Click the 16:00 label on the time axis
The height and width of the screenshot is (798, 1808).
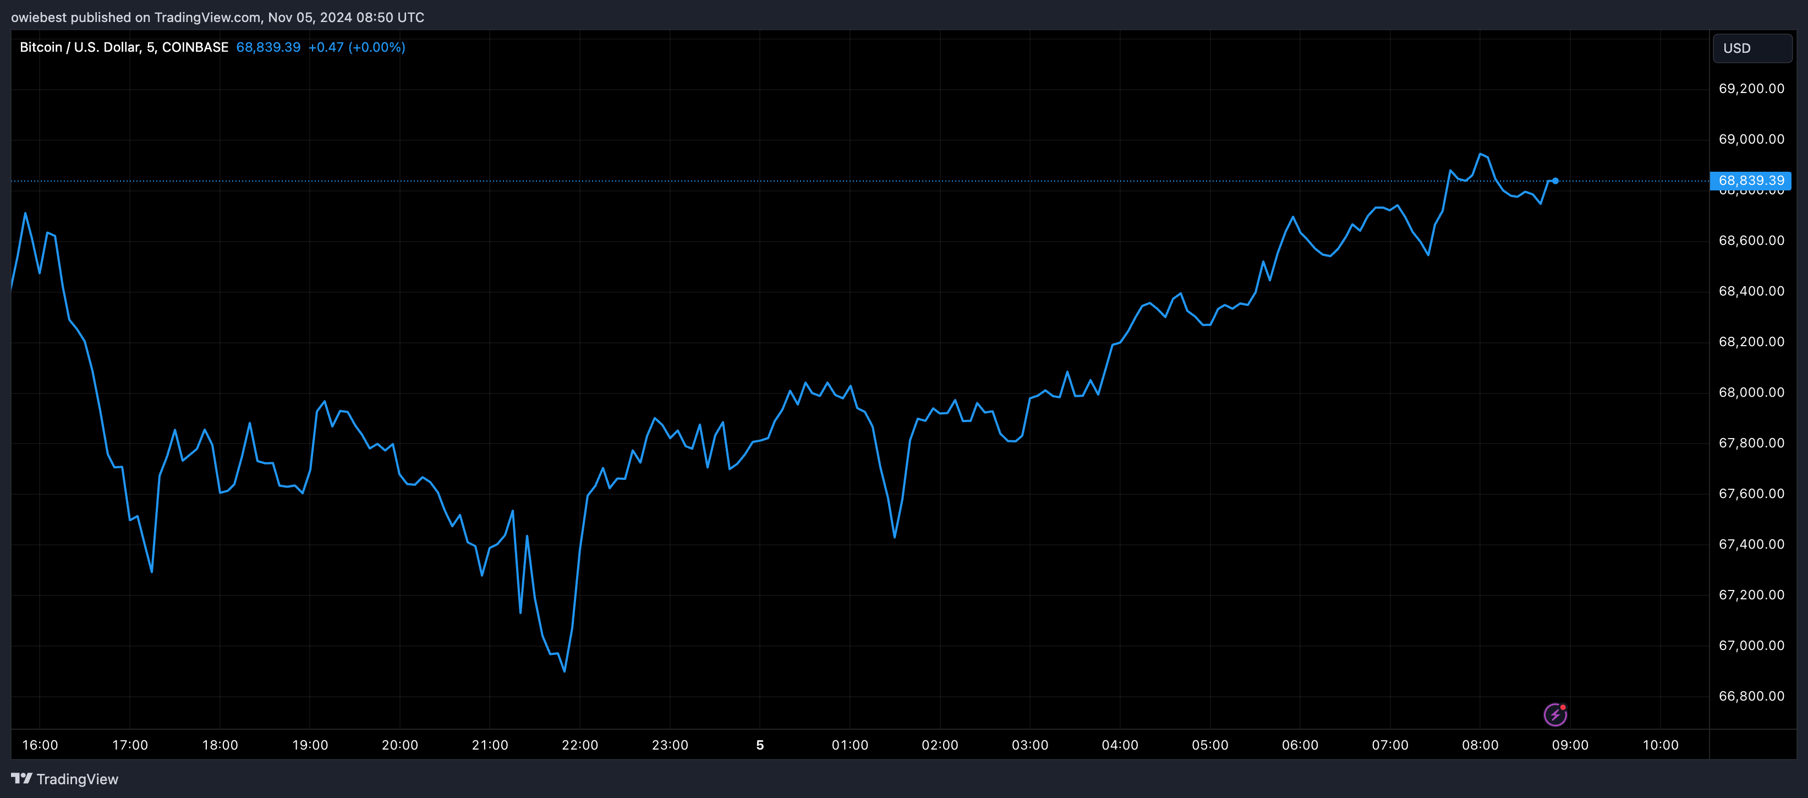click(x=41, y=745)
